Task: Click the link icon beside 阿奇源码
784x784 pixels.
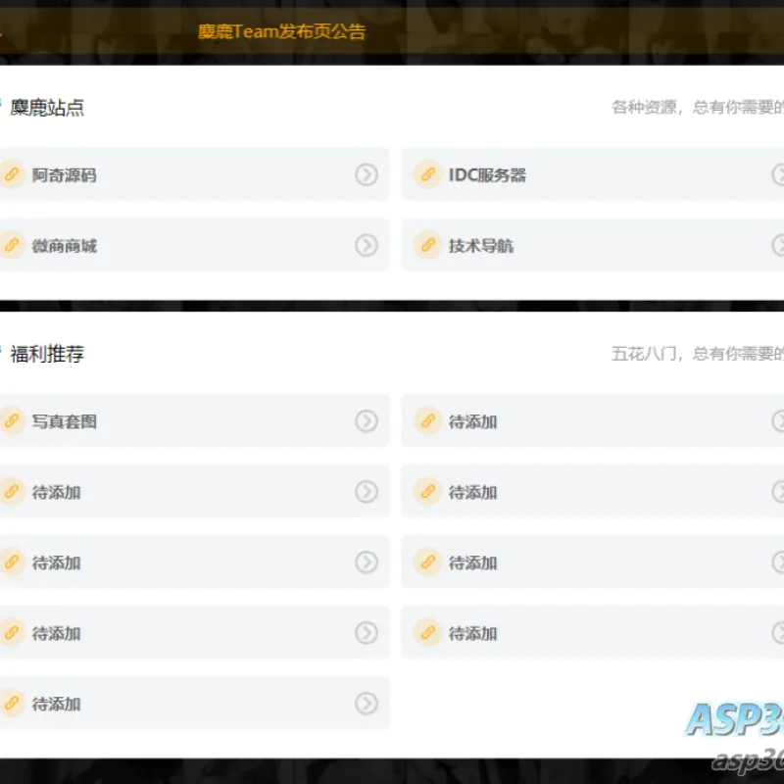Action: click(11, 175)
